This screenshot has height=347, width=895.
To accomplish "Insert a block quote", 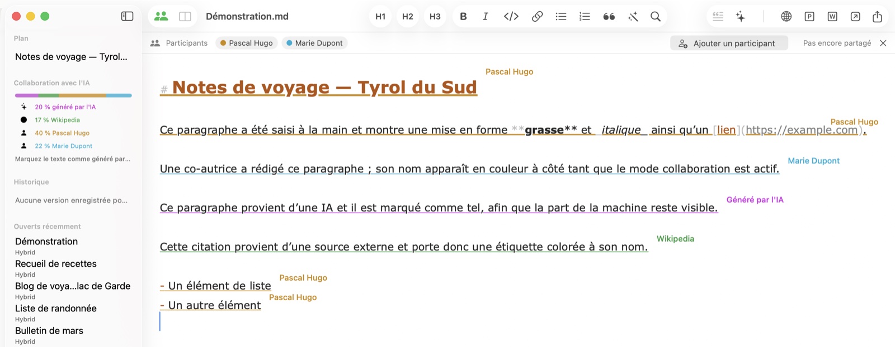I will click(x=609, y=16).
